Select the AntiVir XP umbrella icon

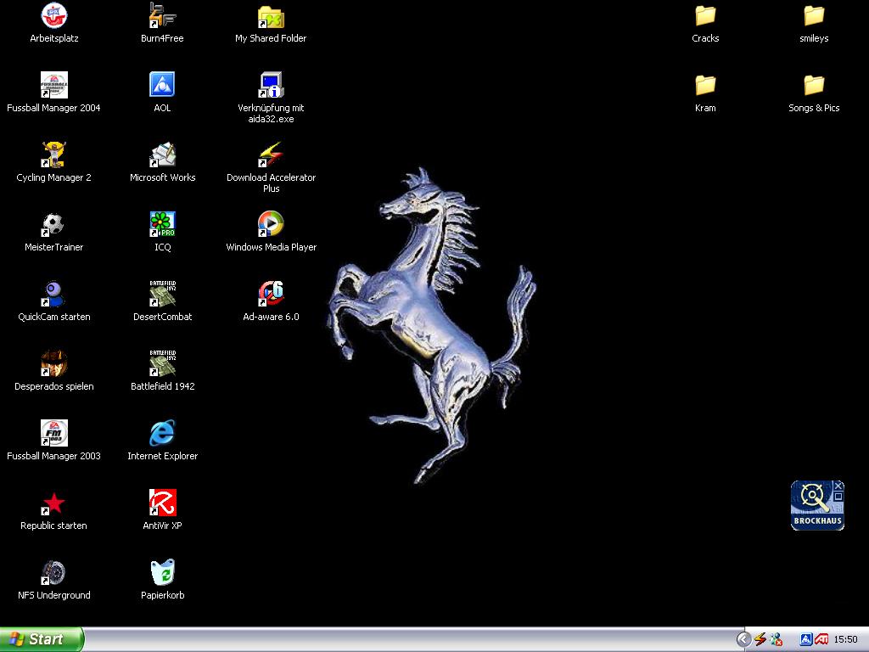162,503
